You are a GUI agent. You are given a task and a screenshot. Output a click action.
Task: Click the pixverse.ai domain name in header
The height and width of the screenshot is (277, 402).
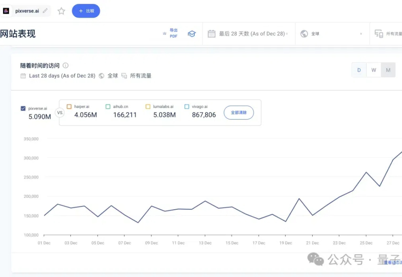coord(27,11)
